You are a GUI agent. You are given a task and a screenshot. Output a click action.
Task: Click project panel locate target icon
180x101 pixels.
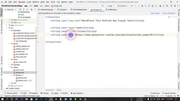click(20, 10)
